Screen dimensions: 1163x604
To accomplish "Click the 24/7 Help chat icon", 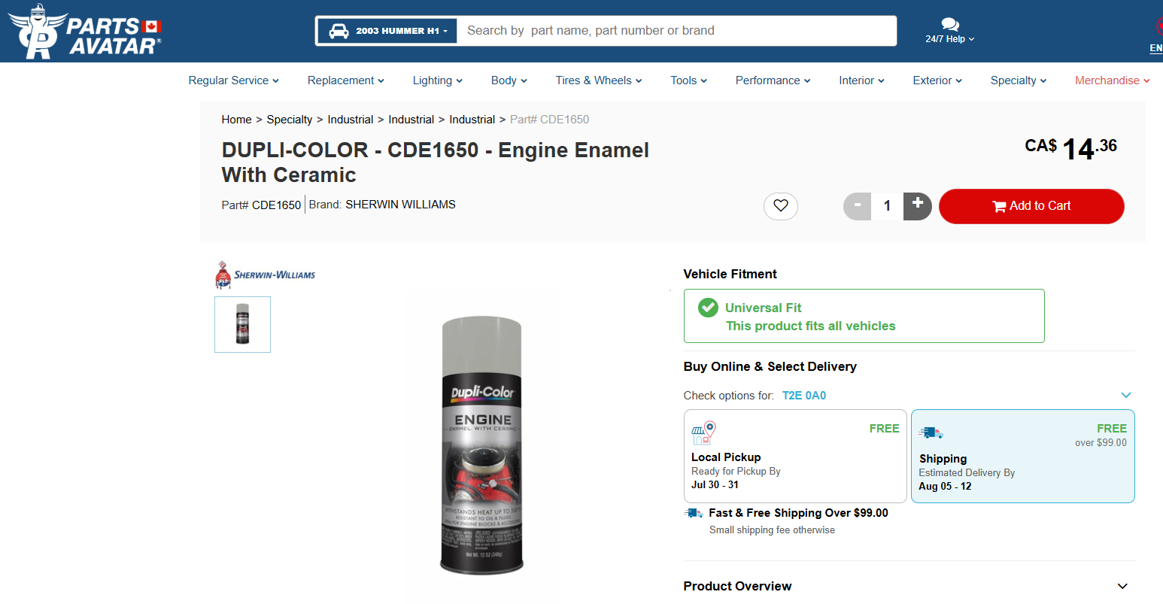I will pos(950,25).
